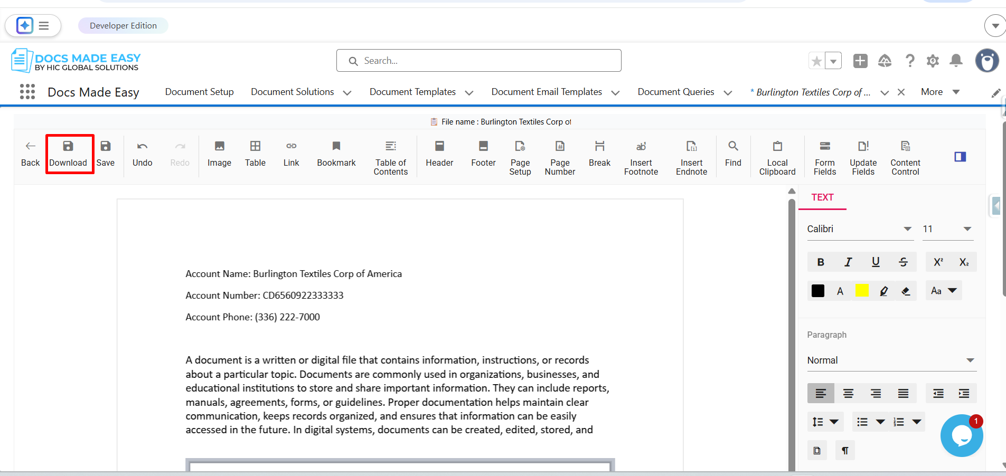The height and width of the screenshot is (476, 1006).
Task: Open the More navigation dropdown
Action: tap(940, 92)
